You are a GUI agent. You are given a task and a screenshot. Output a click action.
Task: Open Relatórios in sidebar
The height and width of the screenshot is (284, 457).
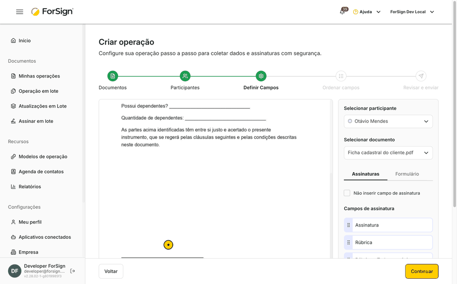tap(30, 186)
